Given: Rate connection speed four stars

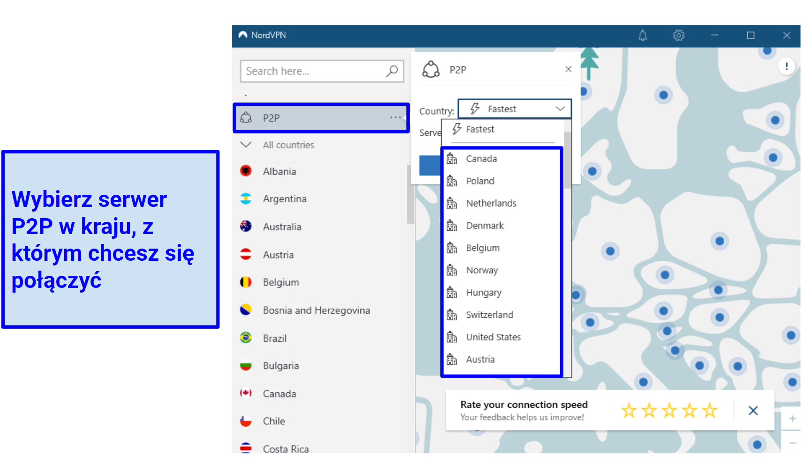Looking at the screenshot, I should pos(690,411).
